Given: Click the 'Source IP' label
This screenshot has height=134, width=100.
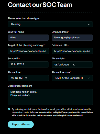Looking at the screenshot, I should (14, 59).
